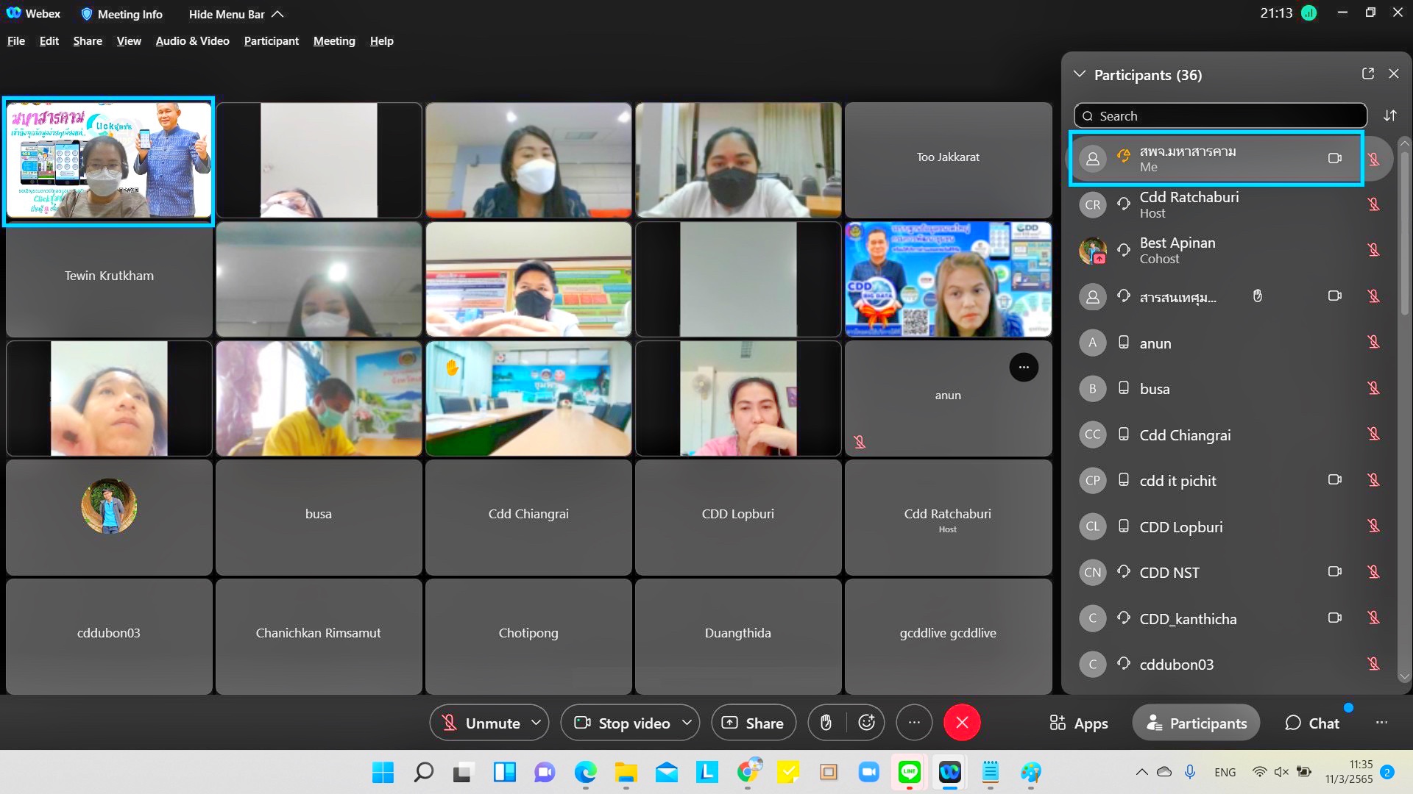
Task: Click the Share button
Action: (754, 723)
